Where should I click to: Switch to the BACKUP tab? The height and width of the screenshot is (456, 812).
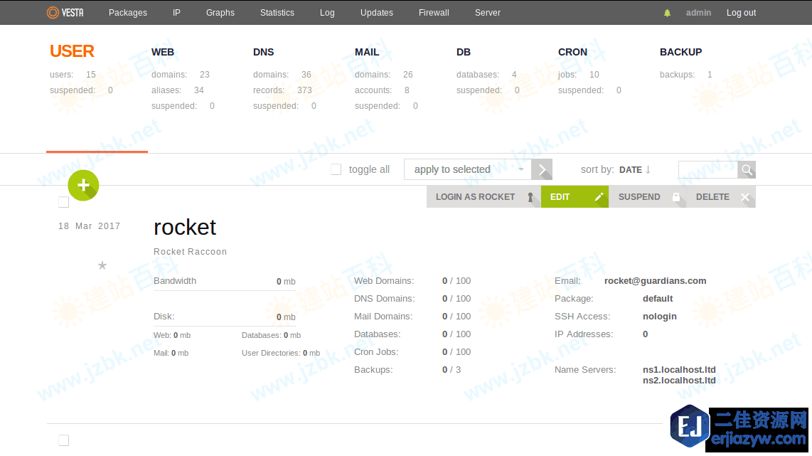point(680,52)
